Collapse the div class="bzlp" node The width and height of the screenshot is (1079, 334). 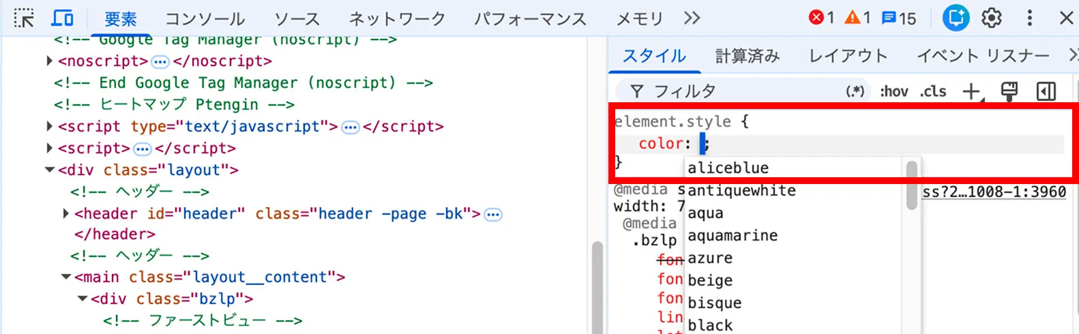coord(83,299)
